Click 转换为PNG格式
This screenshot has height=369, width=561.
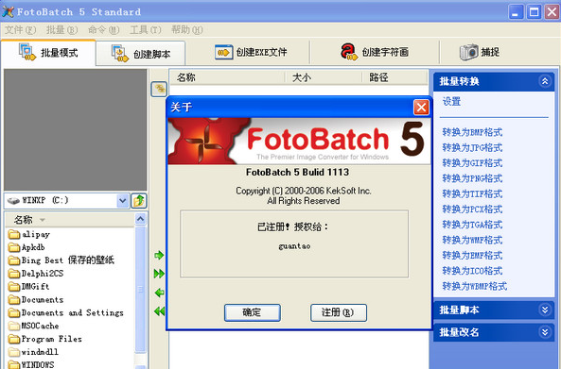(472, 178)
